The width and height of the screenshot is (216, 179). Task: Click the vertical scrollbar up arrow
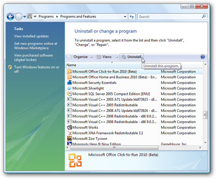tap(205, 64)
